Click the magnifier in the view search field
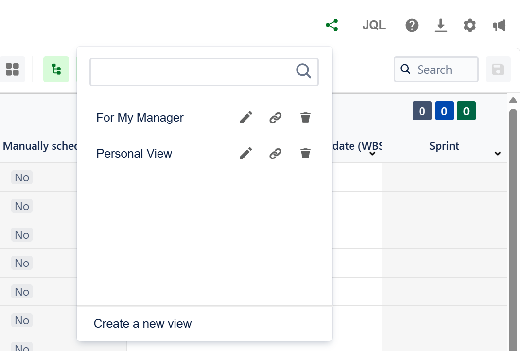 [x=303, y=71]
